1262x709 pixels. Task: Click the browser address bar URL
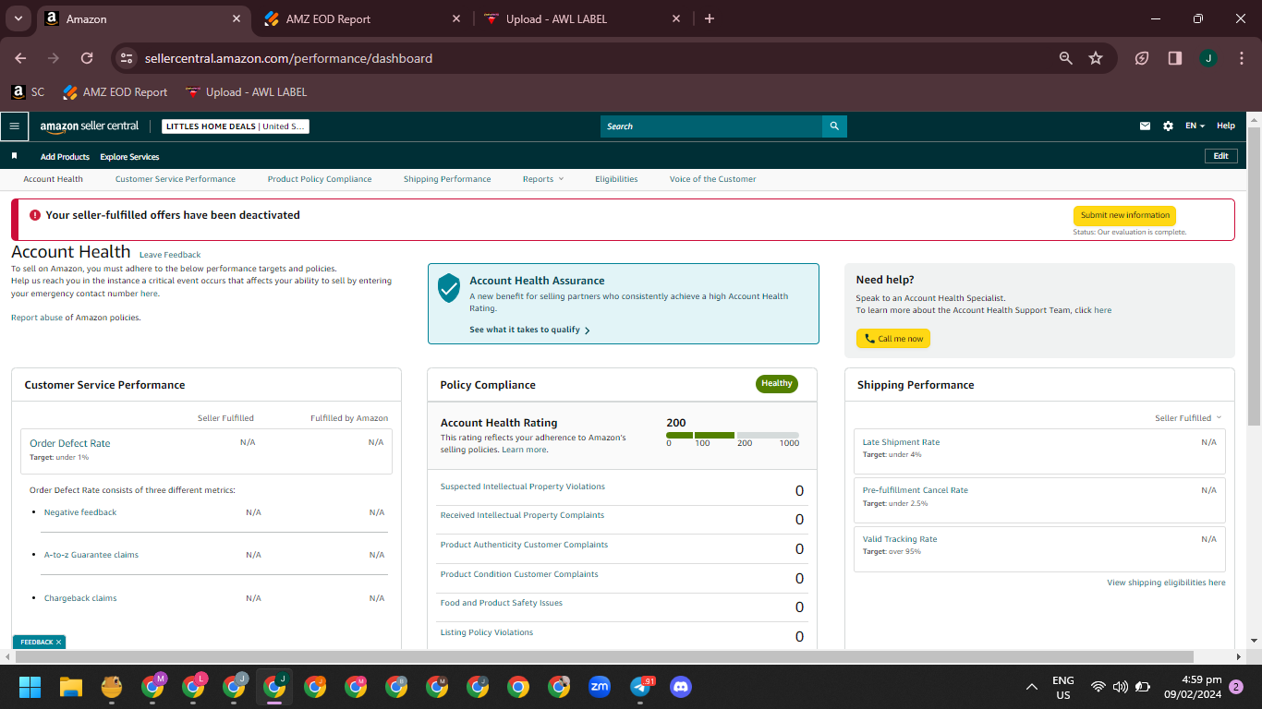coord(288,58)
